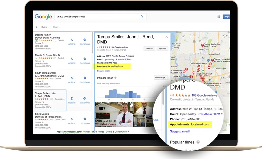Click the Popular times help question icon
This screenshot has width=262, height=159.
tap(115, 78)
